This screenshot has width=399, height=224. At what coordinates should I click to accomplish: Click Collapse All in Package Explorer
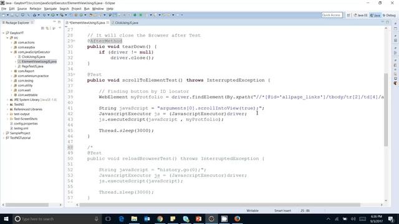(42, 28)
